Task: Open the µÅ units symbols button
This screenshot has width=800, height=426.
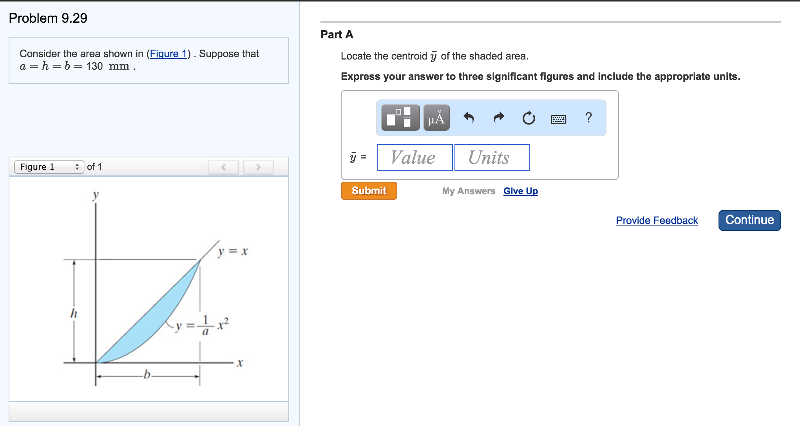Action: pos(436,117)
